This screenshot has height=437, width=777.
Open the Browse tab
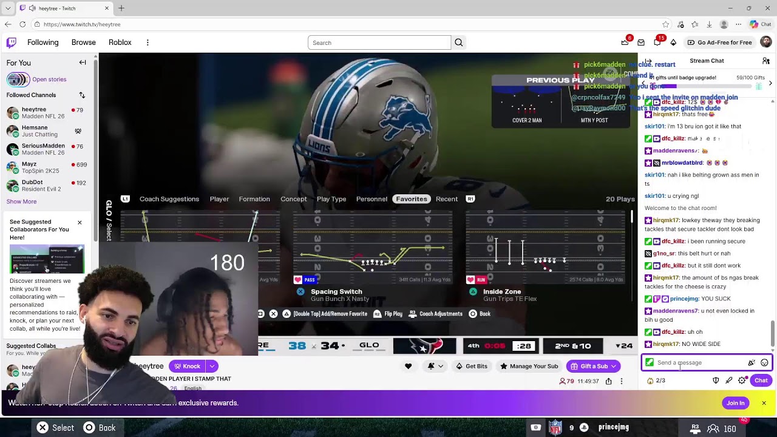click(84, 42)
